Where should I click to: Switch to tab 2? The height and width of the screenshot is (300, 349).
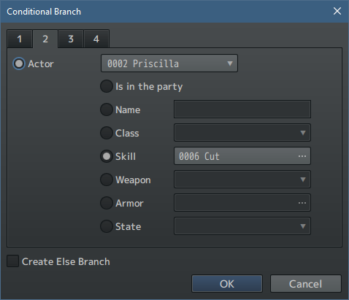click(45, 39)
